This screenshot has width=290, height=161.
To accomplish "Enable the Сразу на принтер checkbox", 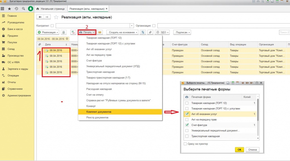I will pos(185,144).
